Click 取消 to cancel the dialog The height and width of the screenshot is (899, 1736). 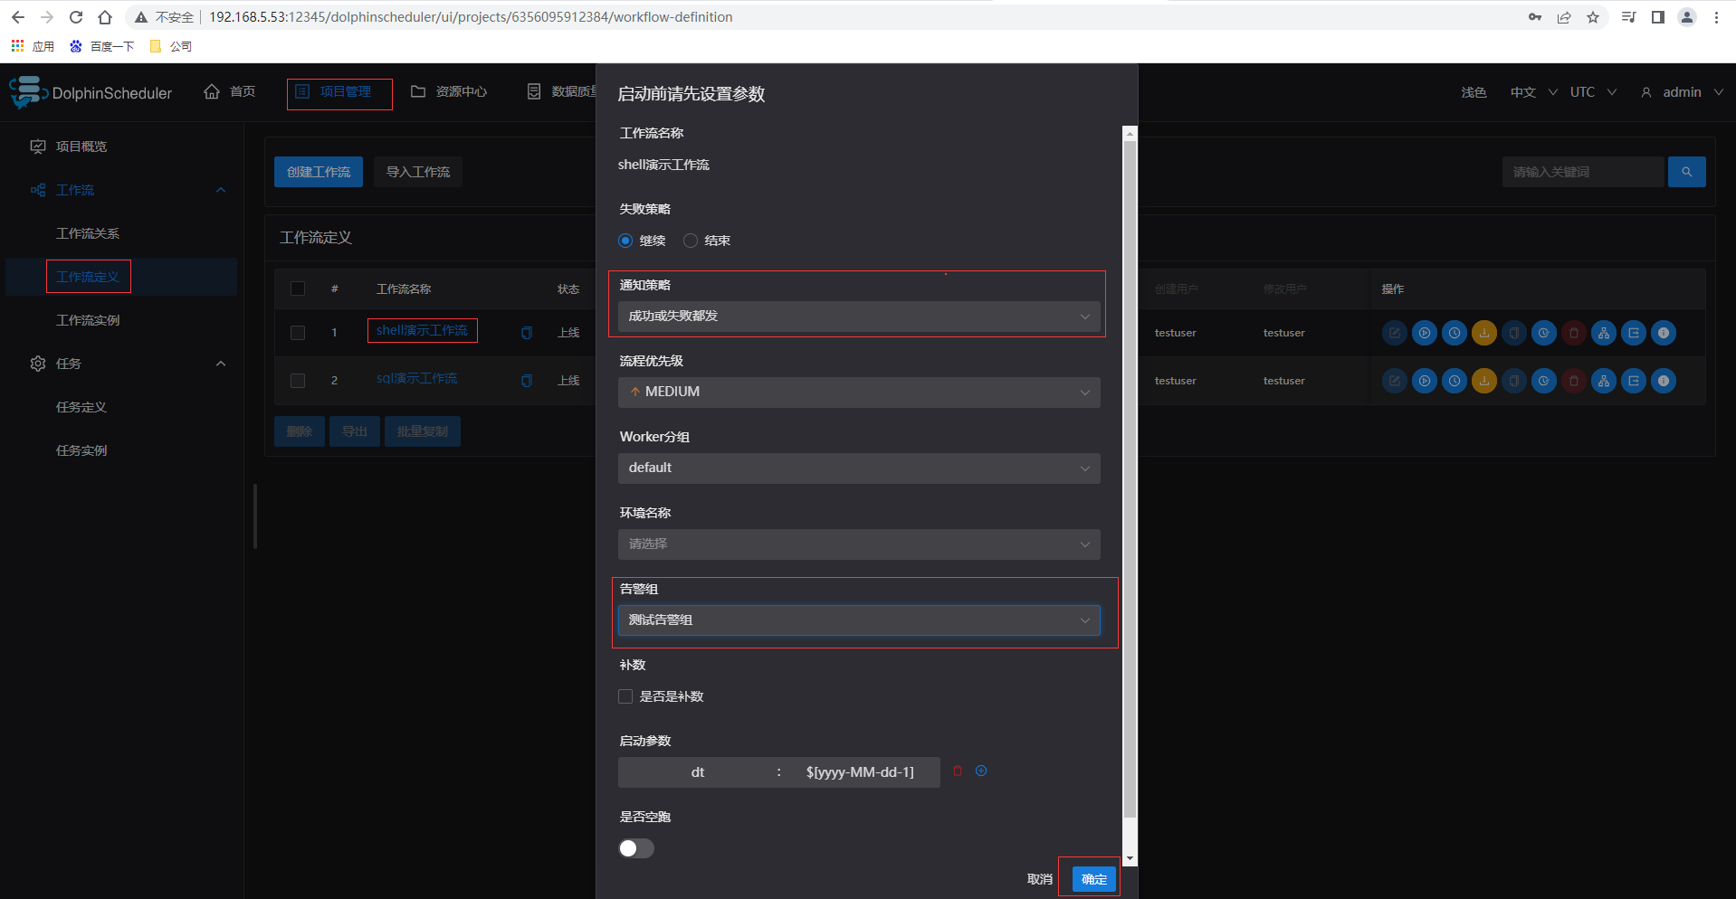(1040, 879)
